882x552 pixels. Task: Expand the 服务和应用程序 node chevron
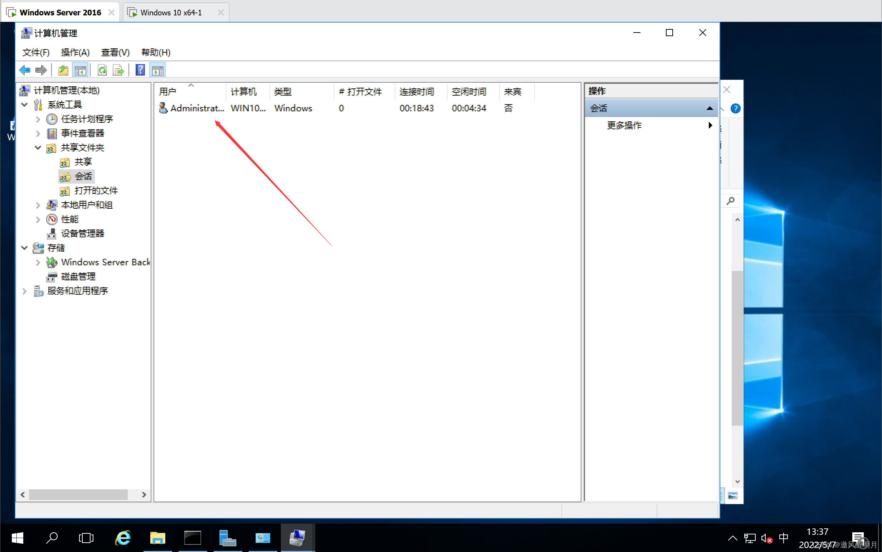click(x=24, y=291)
